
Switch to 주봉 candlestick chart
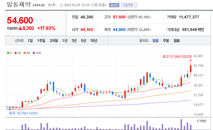(x=166, y=41)
